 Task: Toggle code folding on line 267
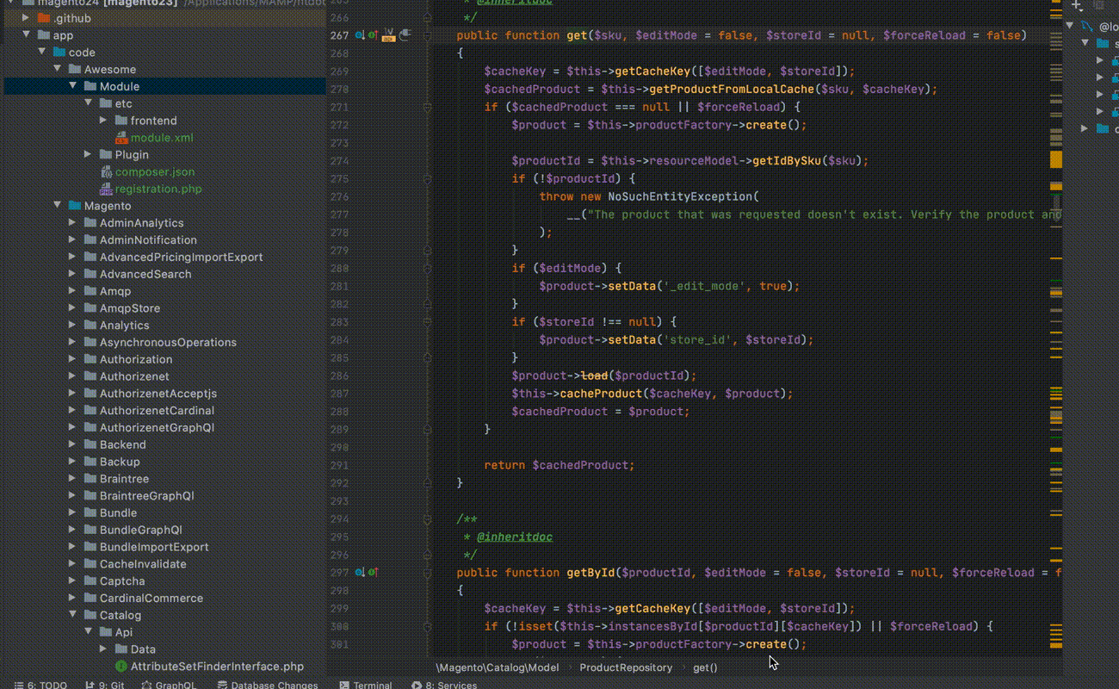pos(427,35)
